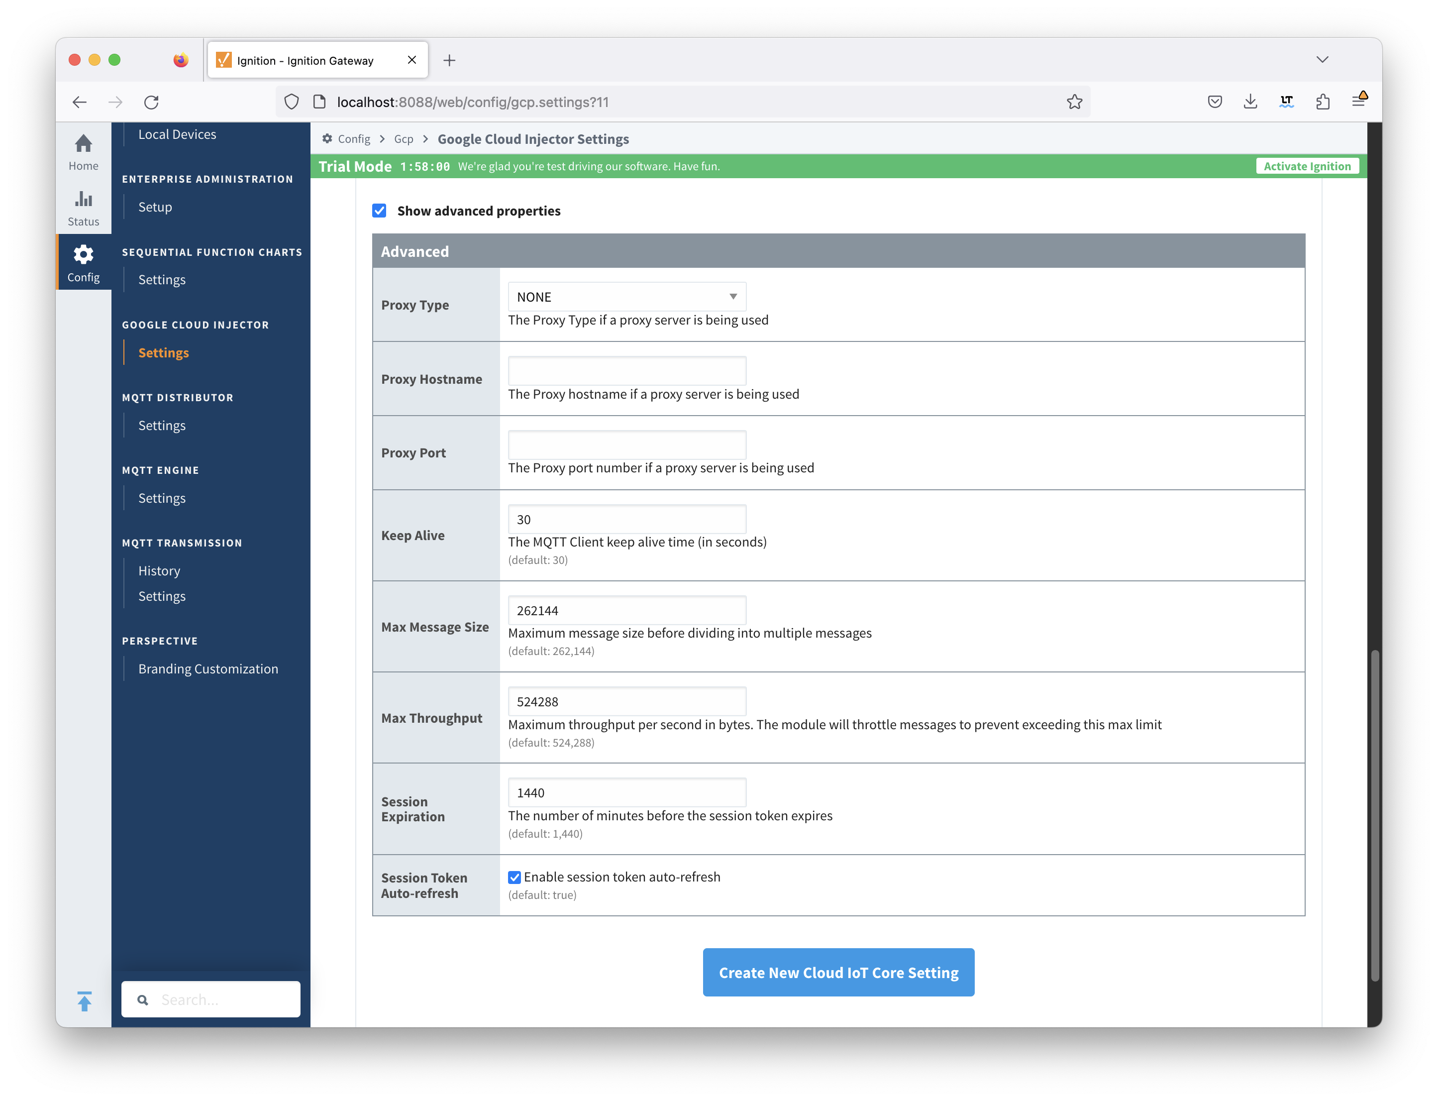Reload the page using refresh icon
Viewport: 1438px width, 1101px height.
[x=151, y=102]
